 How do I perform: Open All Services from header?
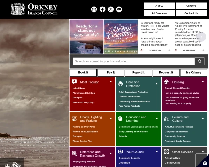(159, 13)
